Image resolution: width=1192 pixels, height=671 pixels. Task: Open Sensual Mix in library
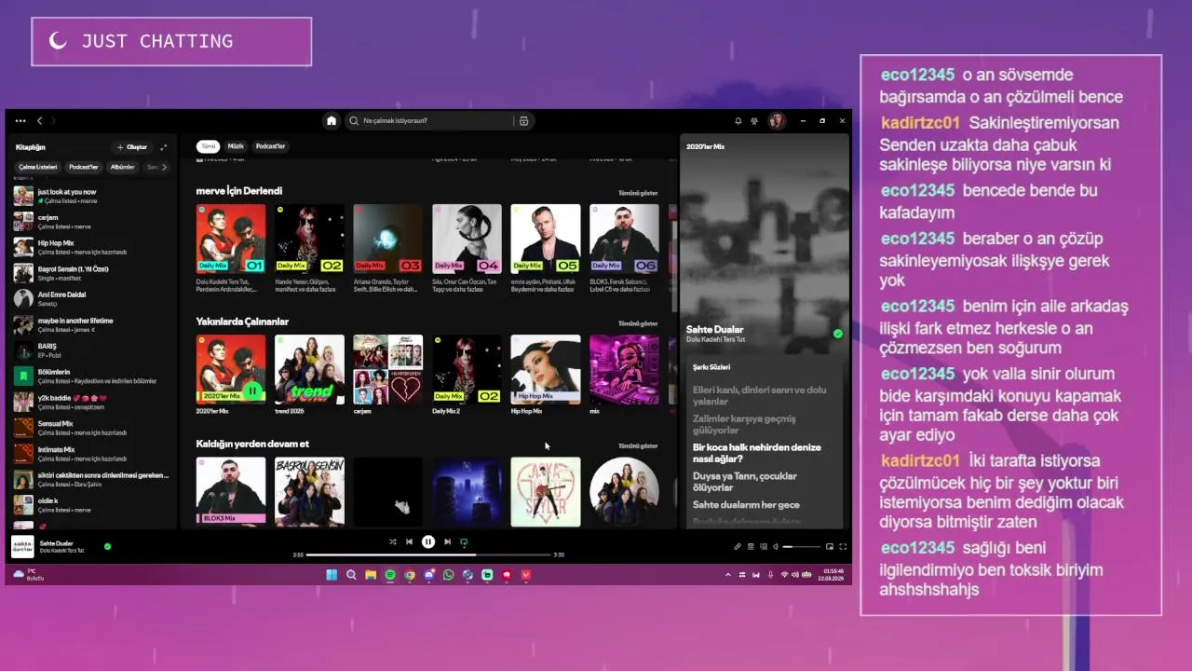coord(91,428)
